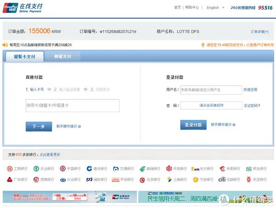Click the 95516 hotline number

(x=265, y=8)
